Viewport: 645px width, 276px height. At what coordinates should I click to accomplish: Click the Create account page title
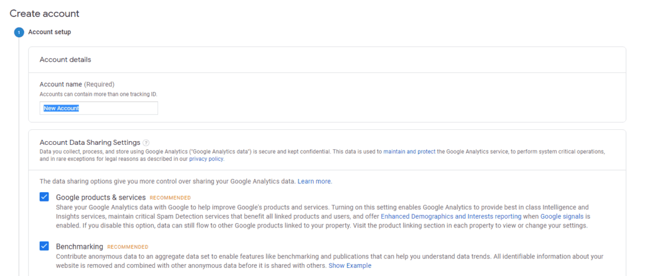[x=44, y=13]
